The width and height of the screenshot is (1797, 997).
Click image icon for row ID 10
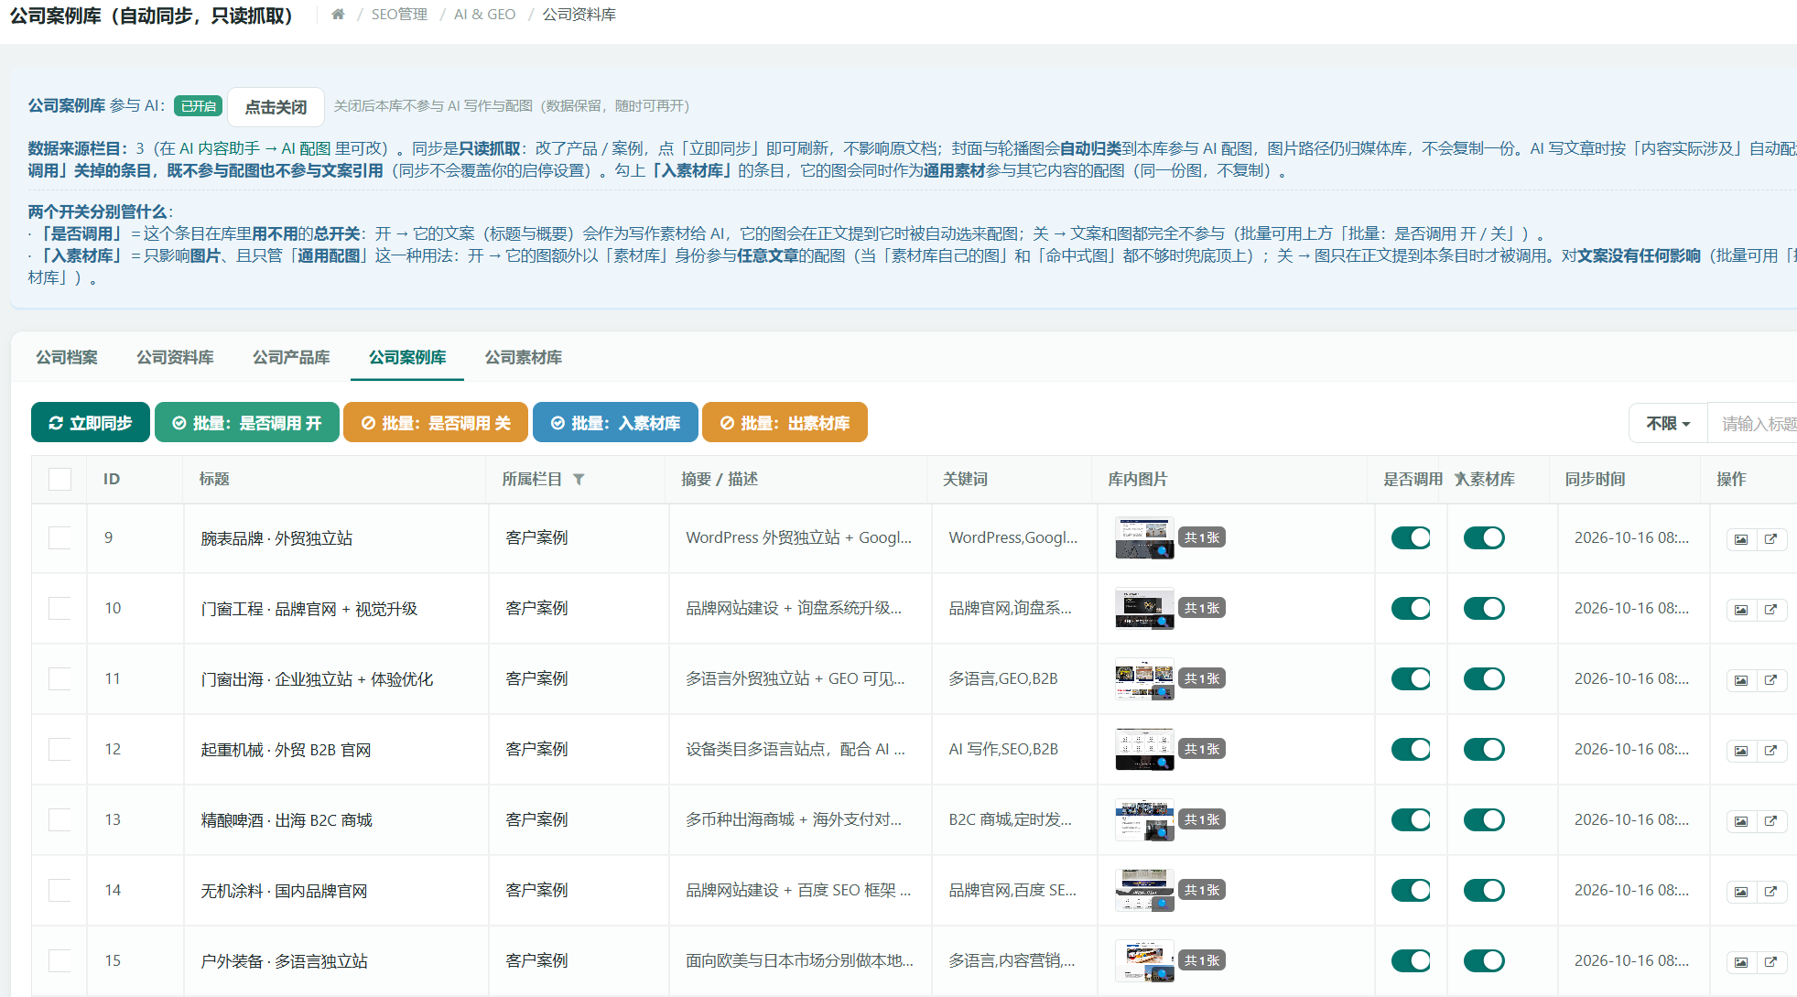click(1741, 610)
